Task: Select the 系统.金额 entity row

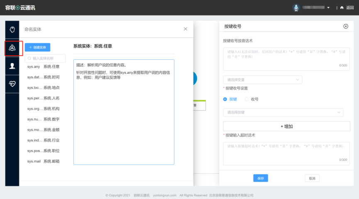Action: 43,130
